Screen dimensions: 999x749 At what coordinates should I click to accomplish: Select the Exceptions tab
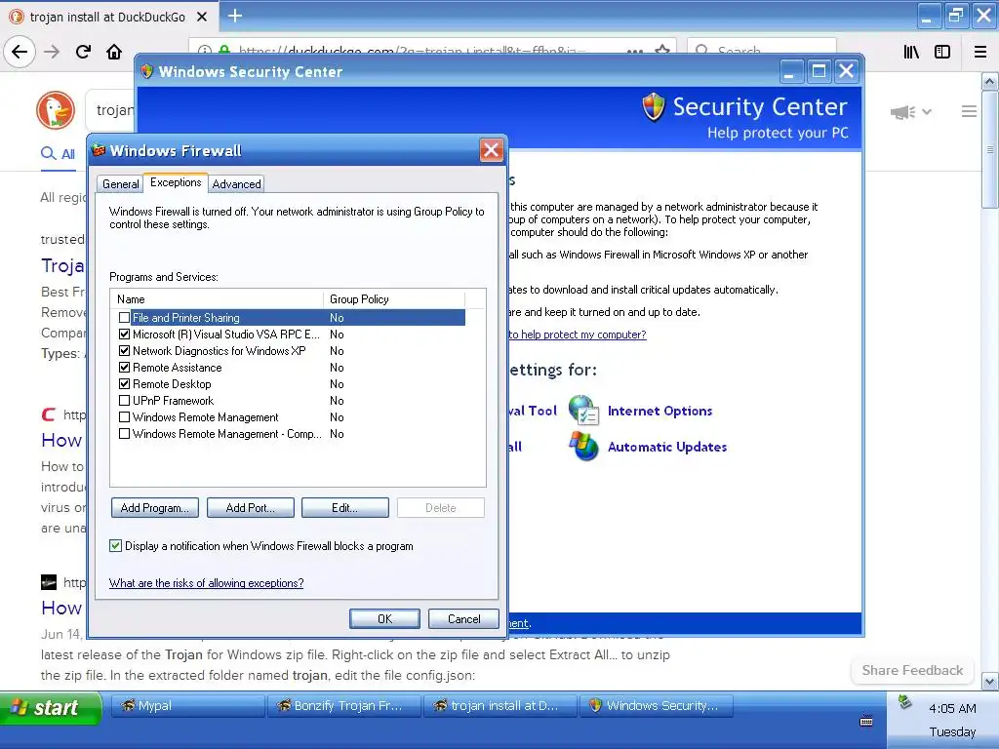click(176, 182)
